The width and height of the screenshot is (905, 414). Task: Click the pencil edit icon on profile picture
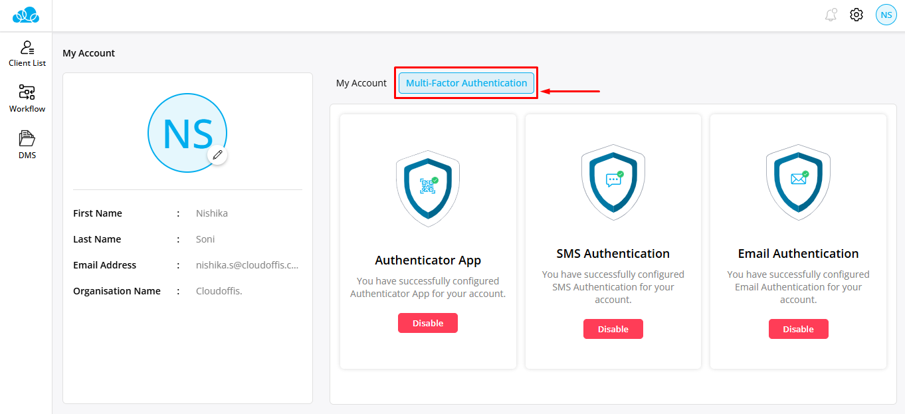217,155
